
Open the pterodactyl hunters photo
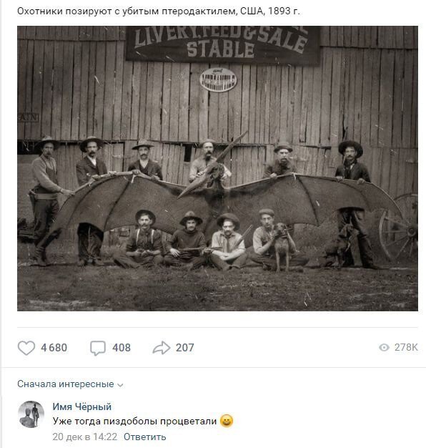[x=217, y=168]
